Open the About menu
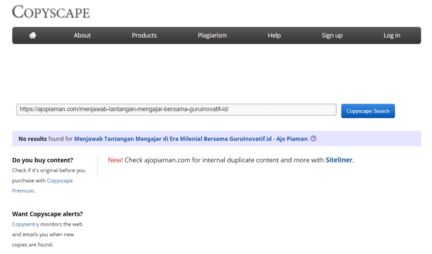Viewport: 432px width, 254px height. 82,35
